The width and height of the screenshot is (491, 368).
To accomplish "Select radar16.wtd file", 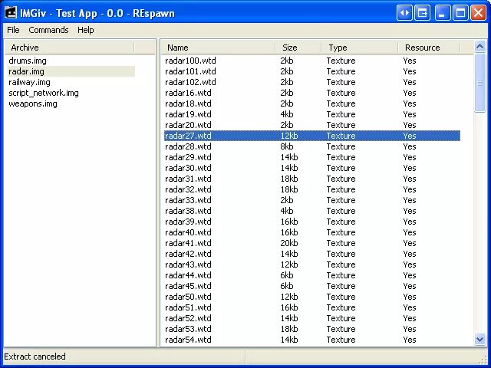I will (x=312, y=93).
